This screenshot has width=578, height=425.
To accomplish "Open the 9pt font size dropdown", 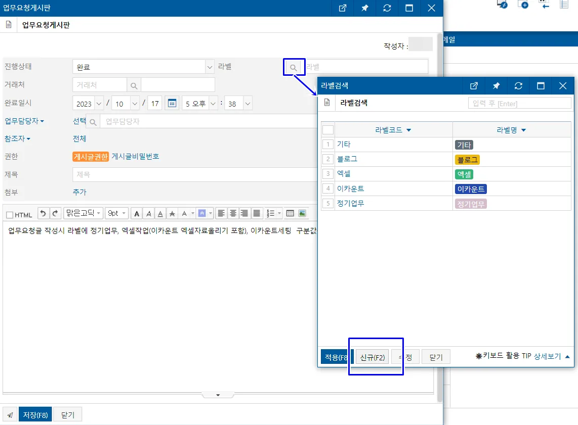I will pos(116,213).
